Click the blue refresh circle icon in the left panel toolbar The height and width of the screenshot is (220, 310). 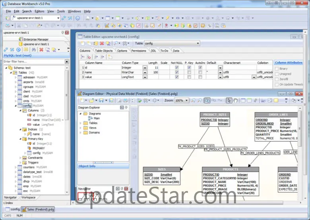[x=18, y=50]
